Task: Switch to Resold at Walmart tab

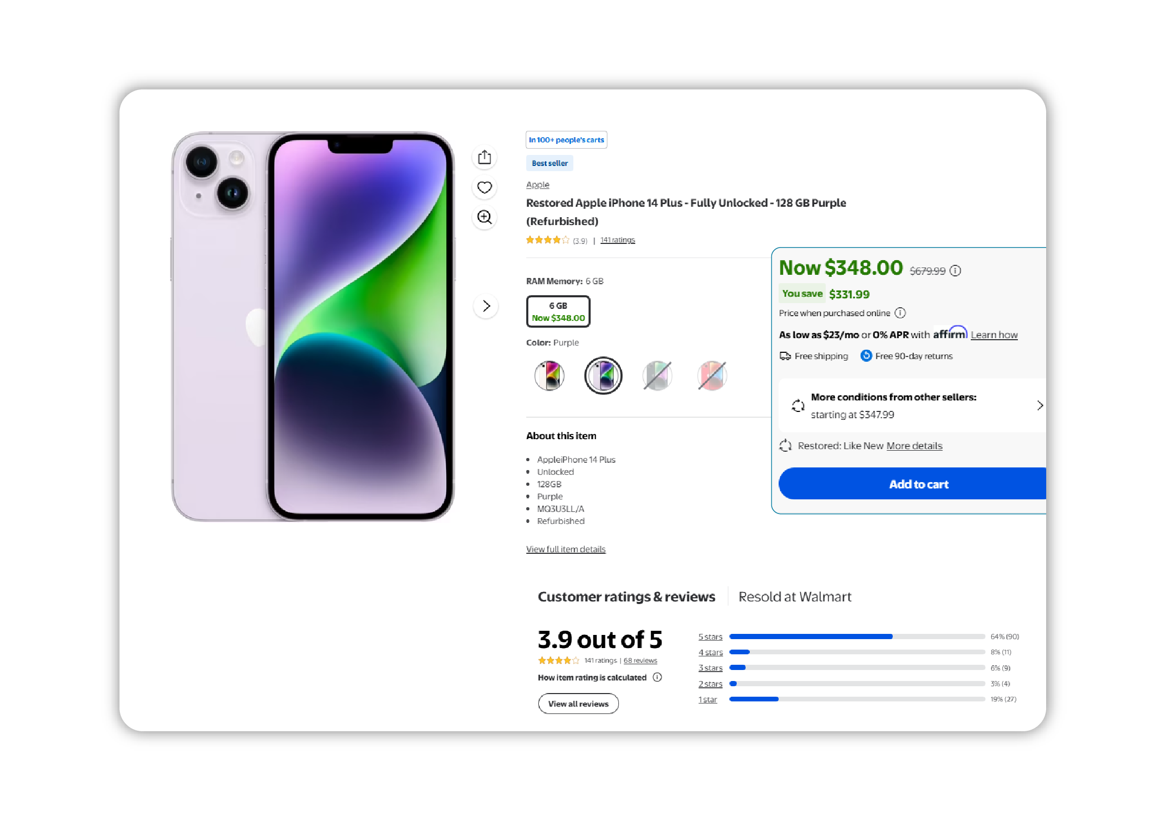Action: tap(795, 597)
